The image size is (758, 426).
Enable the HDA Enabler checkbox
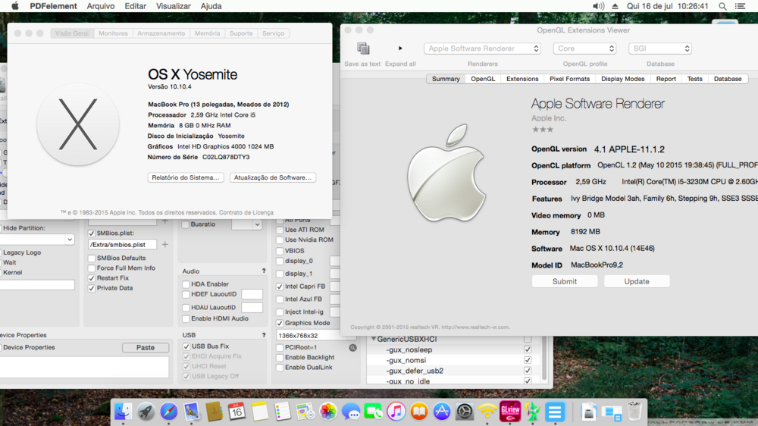(186, 284)
